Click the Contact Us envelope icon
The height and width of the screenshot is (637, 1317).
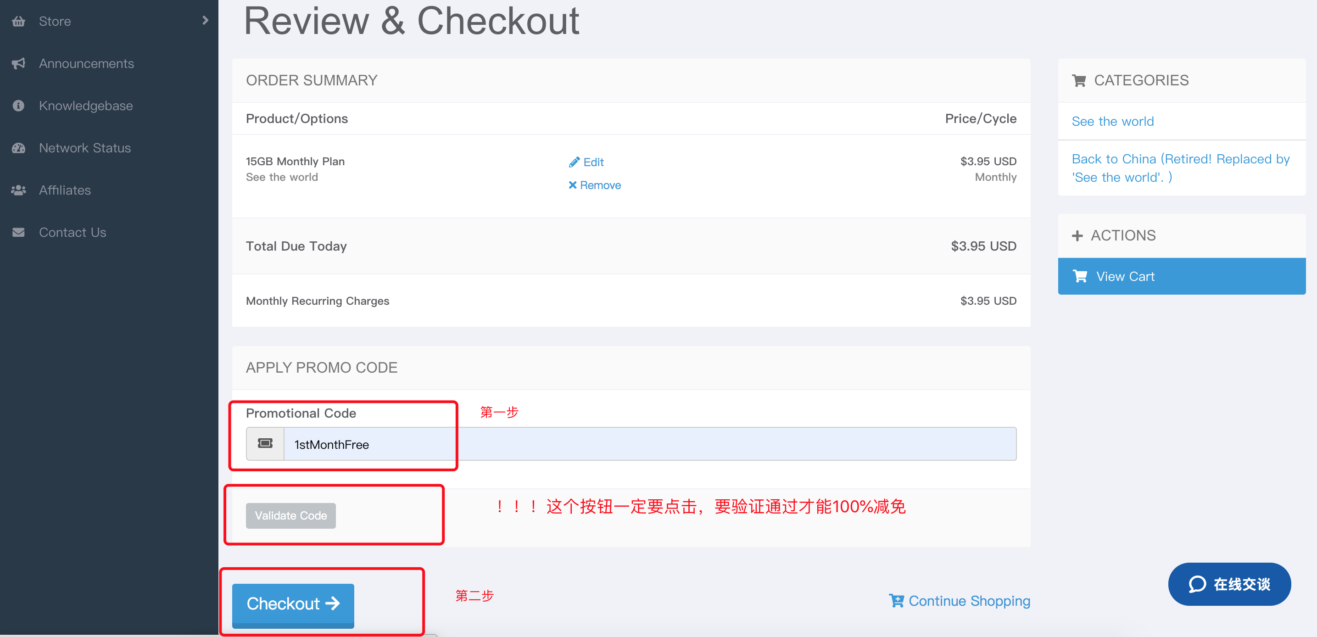(x=18, y=233)
